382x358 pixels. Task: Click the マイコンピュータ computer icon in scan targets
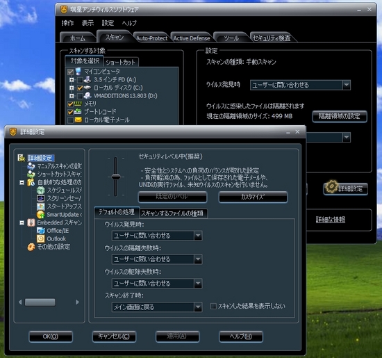coord(78,72)
